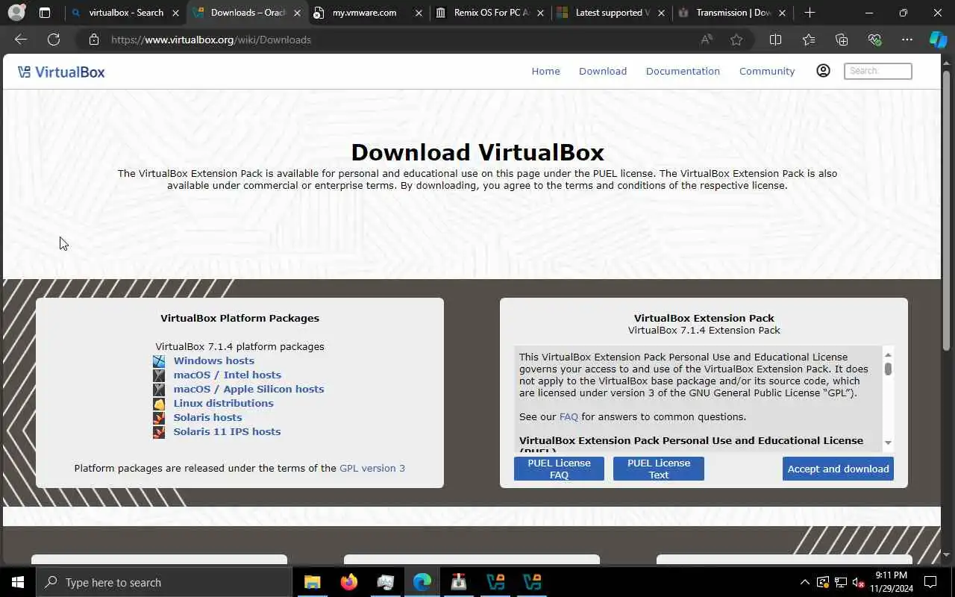This screenshot has width=955, height=597.
Task: Click the PUEL License FAQ button
Action: click(559, 469)
